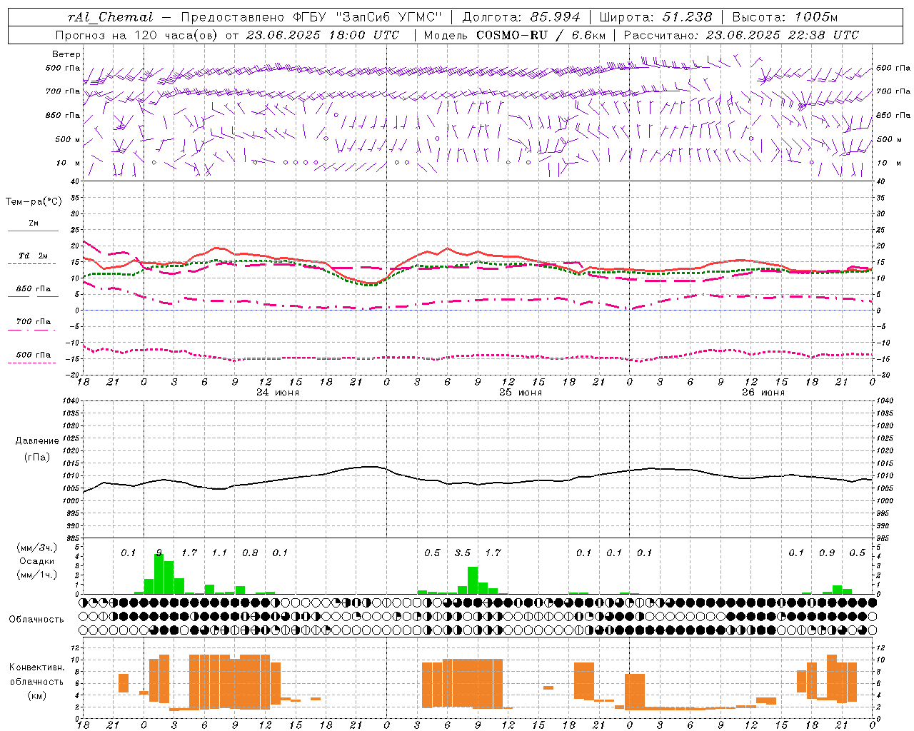Click the precipitation total value 1.1
This screenshot has height=731, width=914.
pos(219,553)
